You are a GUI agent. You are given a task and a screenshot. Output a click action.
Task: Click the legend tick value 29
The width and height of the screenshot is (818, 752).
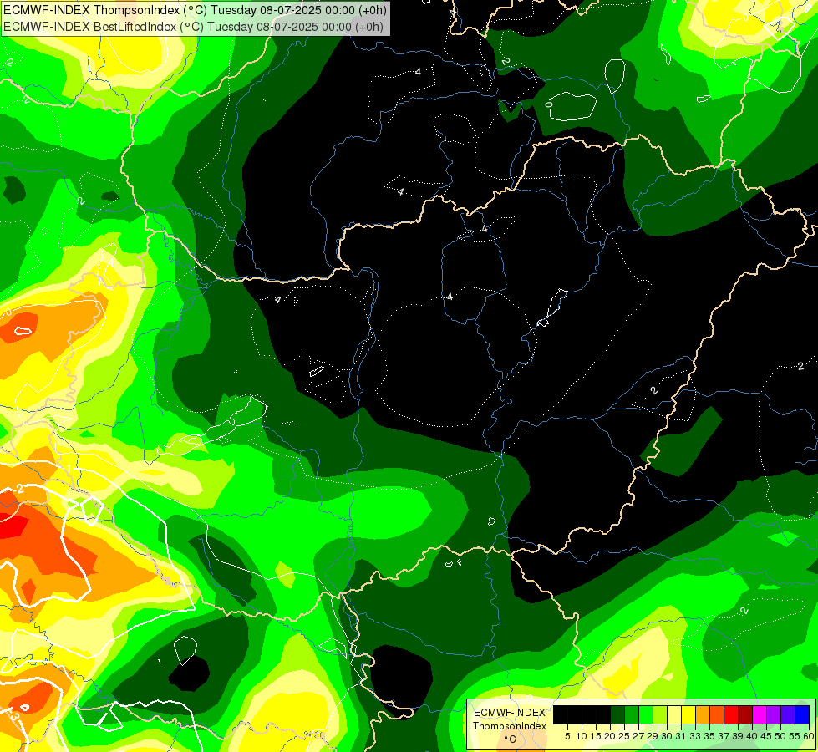tap(653, 736)
